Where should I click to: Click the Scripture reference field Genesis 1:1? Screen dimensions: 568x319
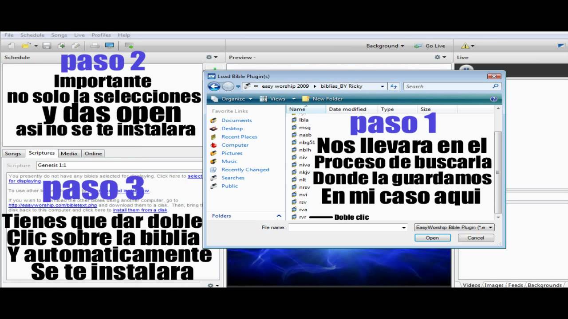tap(119, 165)
